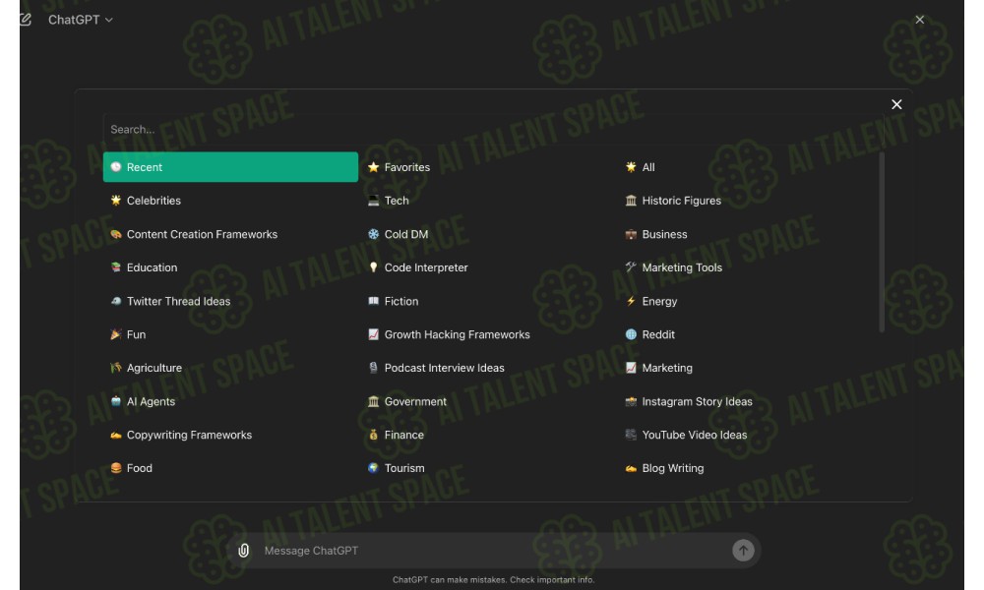Open the ChatGPT model dropdown
This screenshot has height=590, width=984.
[x=81, y=20]
